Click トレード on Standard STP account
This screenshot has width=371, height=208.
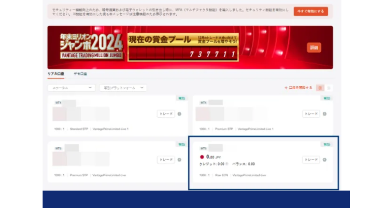pyautogui.click(x=166, y=114)
